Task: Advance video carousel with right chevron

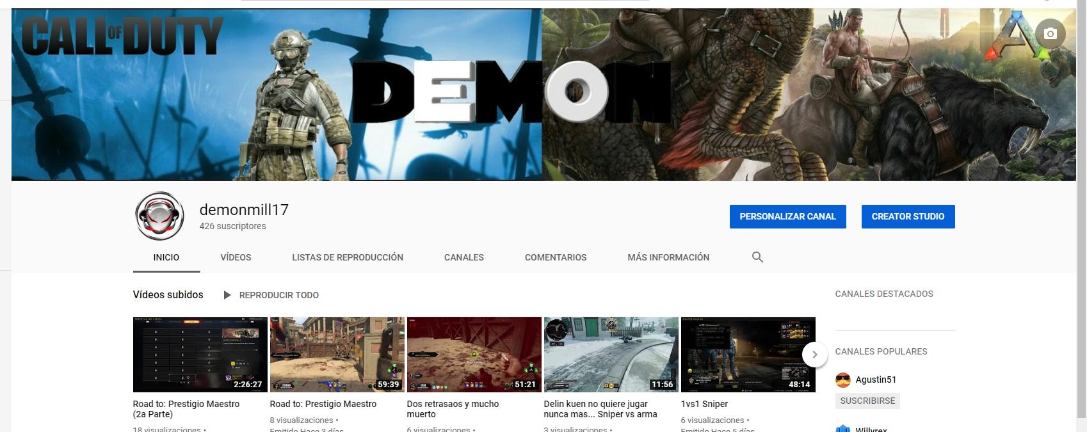Action: tap(815, 355)
